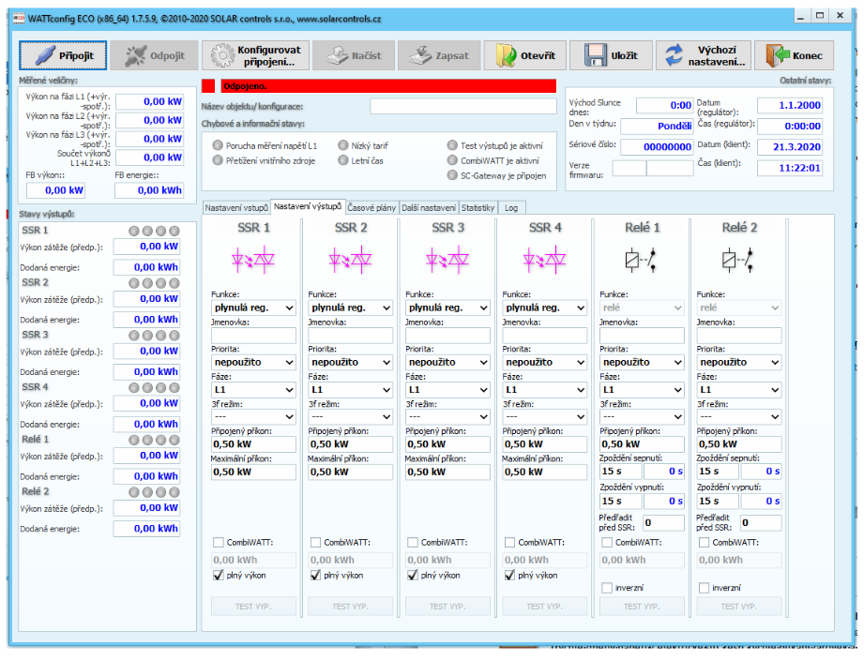
Task: Open the Statistiky tab
Action: (477, 207)
